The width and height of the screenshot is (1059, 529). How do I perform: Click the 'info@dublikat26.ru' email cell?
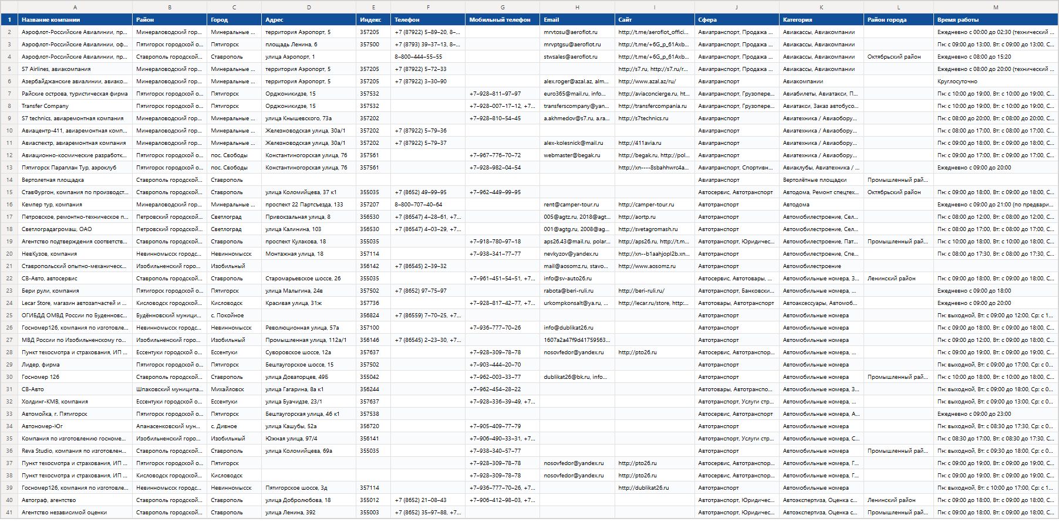577,328
